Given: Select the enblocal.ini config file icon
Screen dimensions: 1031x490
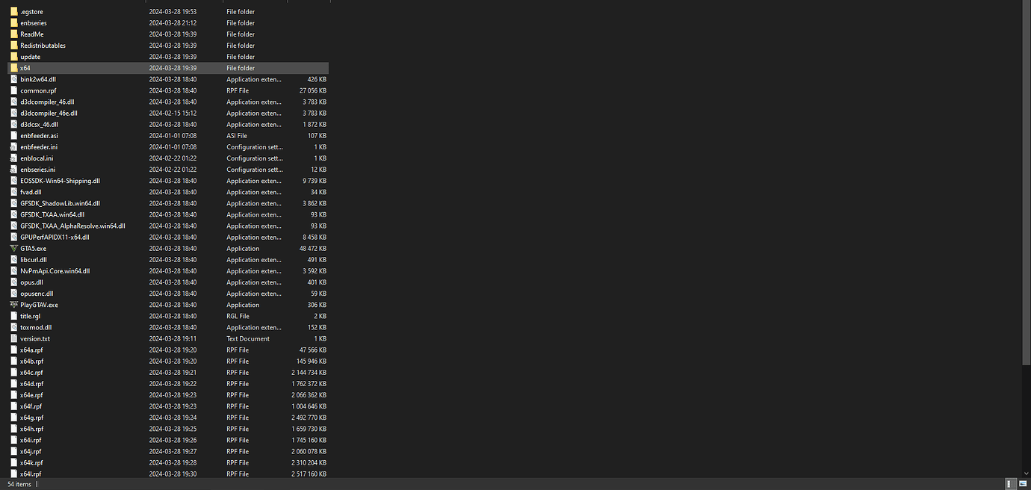Looking at the screenshot, I should (13, 158).
